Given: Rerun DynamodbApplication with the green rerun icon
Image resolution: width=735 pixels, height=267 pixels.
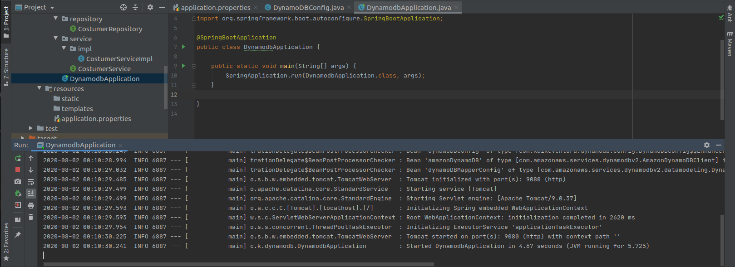Looking at the screenshot, I should [18, 158].
